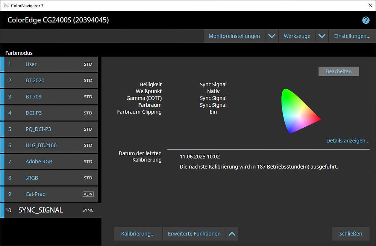Click the ADV badge on Cal-Prad row
376x246 pixels.
point(88,194)
